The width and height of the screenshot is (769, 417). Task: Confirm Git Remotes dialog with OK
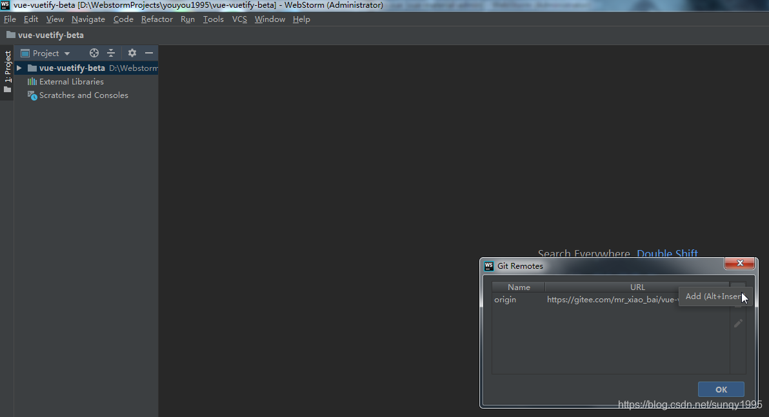[721, 389]
